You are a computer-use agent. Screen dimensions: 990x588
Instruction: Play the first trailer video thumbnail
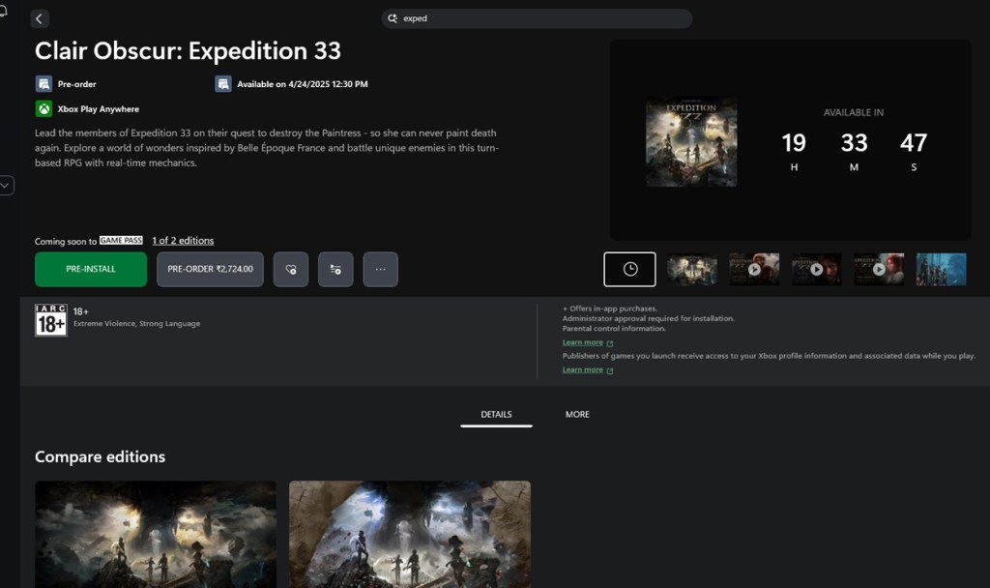754,269
